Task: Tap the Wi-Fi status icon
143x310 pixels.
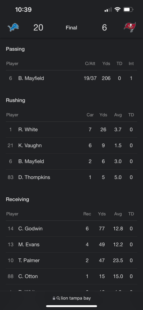Action: pos(117,10)
